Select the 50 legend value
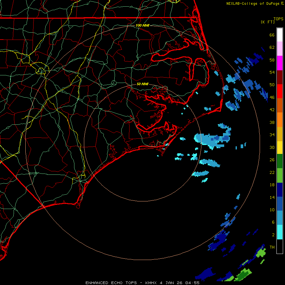Image resolution: width=285 pixels, height=285 pixels. (272, 85)
